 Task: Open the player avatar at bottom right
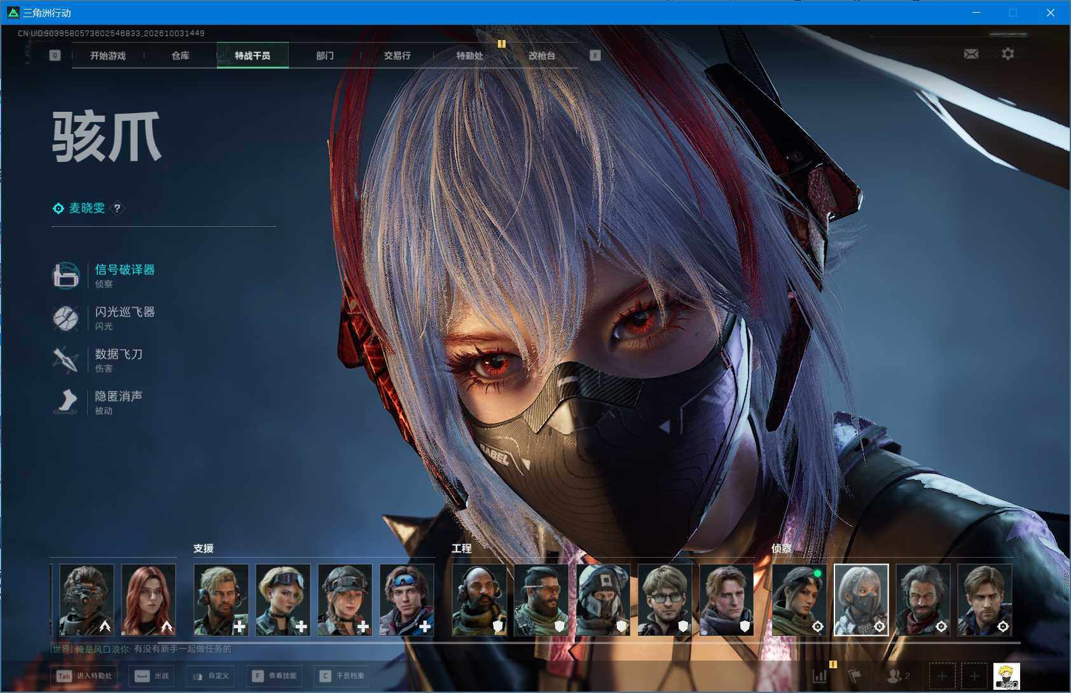(x=1007, y=676)
